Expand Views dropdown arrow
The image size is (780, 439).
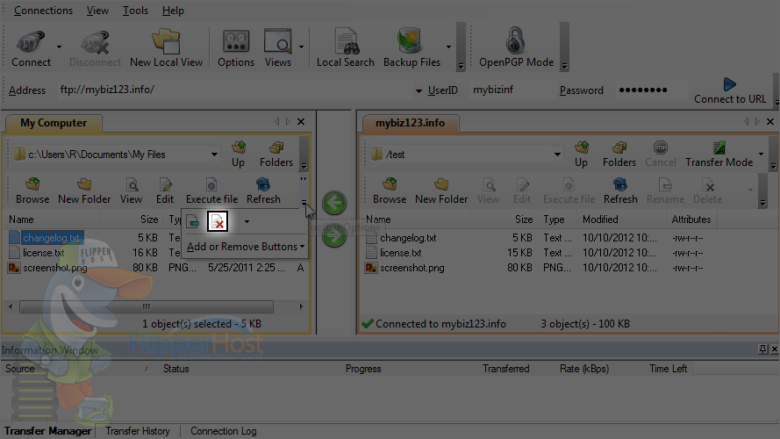tap(301, 47)
